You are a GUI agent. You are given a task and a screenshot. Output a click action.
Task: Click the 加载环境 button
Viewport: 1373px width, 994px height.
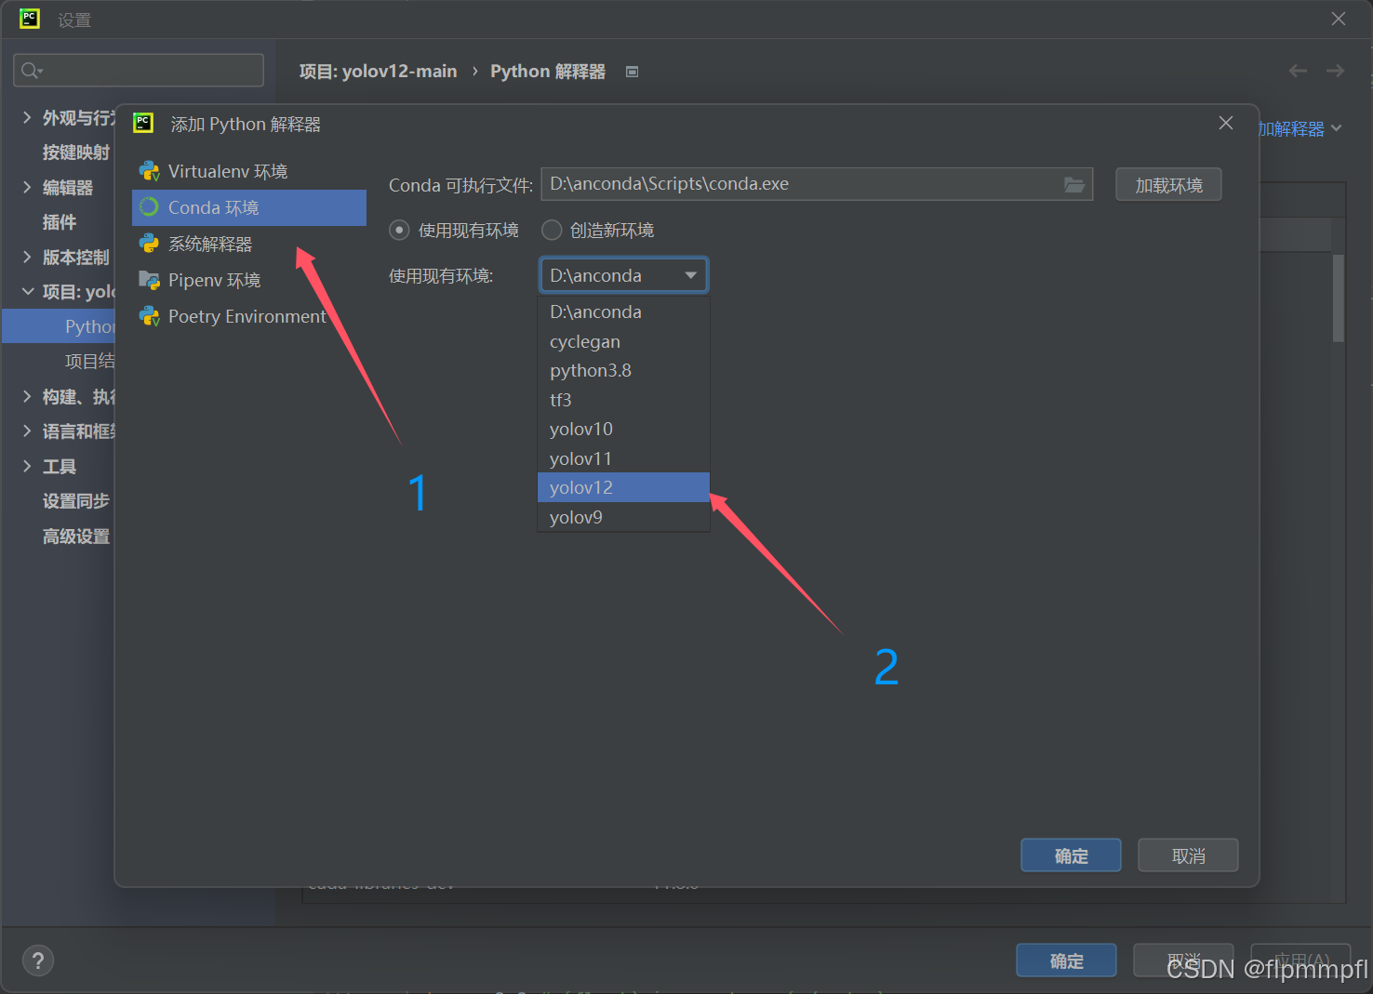pyautogui.click(x=1168, y=184)
